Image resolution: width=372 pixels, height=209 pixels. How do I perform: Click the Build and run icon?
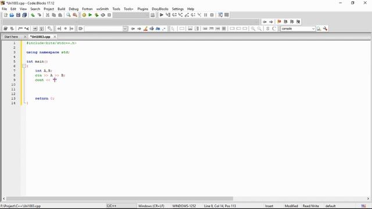pyautogui.click(x=96, y=15)
